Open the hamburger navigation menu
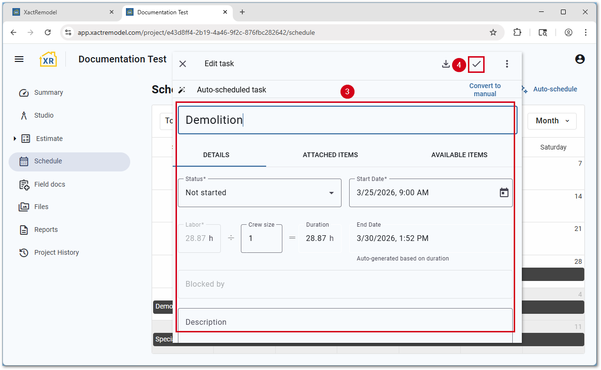 click(x=19, y=59)
